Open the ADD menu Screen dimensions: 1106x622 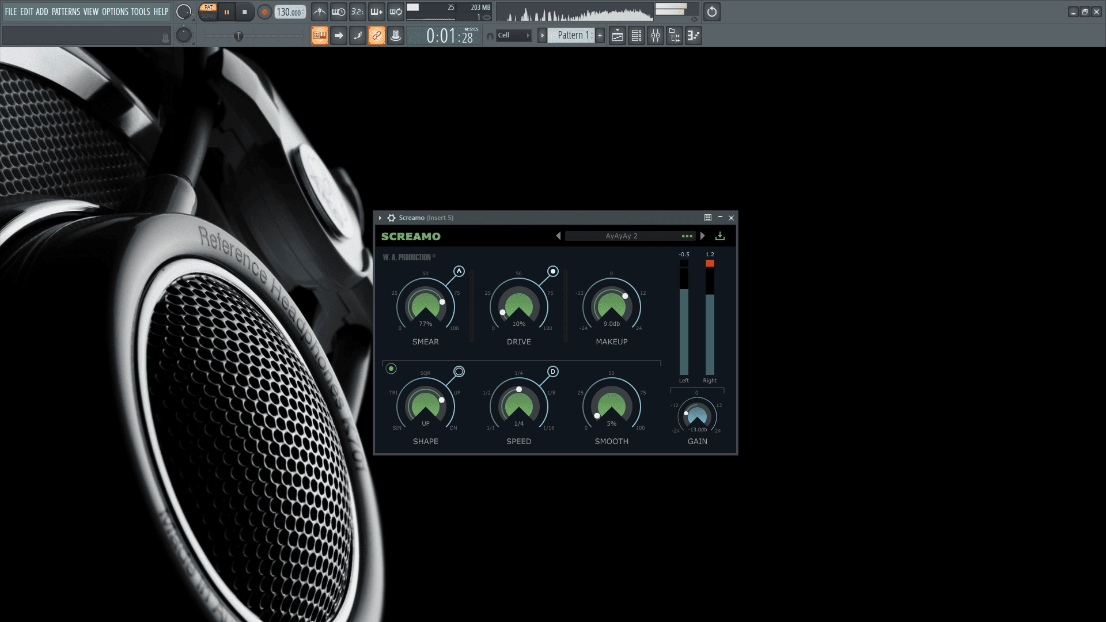tap(42, 12)
